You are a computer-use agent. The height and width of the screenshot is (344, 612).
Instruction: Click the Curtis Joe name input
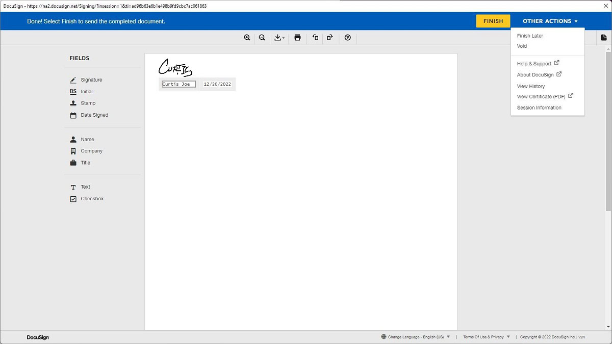tap(178, 84)
